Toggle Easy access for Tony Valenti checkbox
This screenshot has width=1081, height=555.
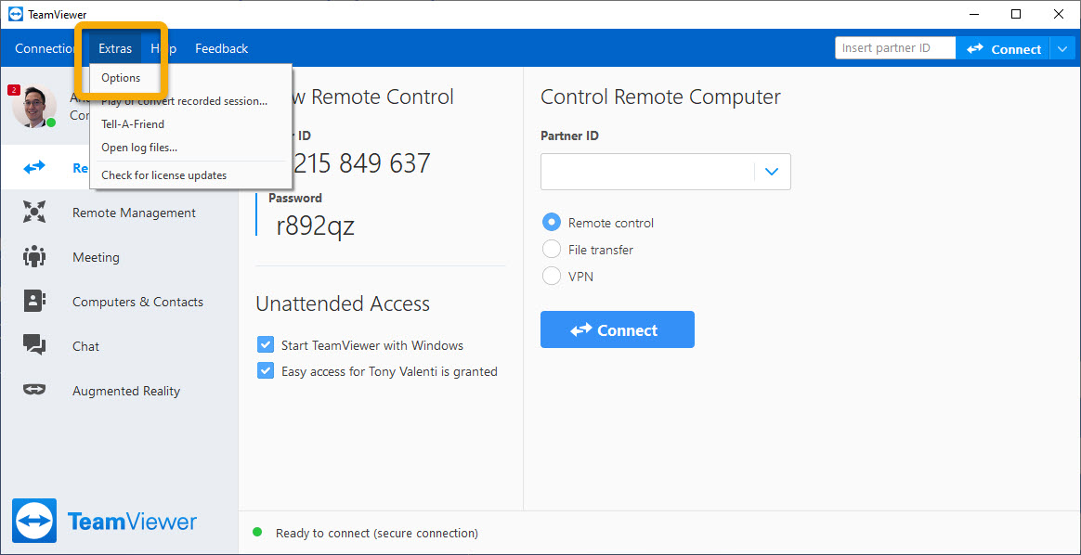click(266, 371)
